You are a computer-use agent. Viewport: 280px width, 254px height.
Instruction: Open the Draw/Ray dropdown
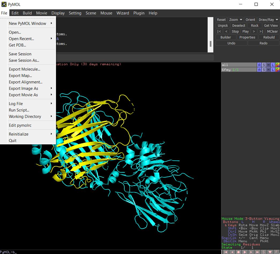pos(268,20)
